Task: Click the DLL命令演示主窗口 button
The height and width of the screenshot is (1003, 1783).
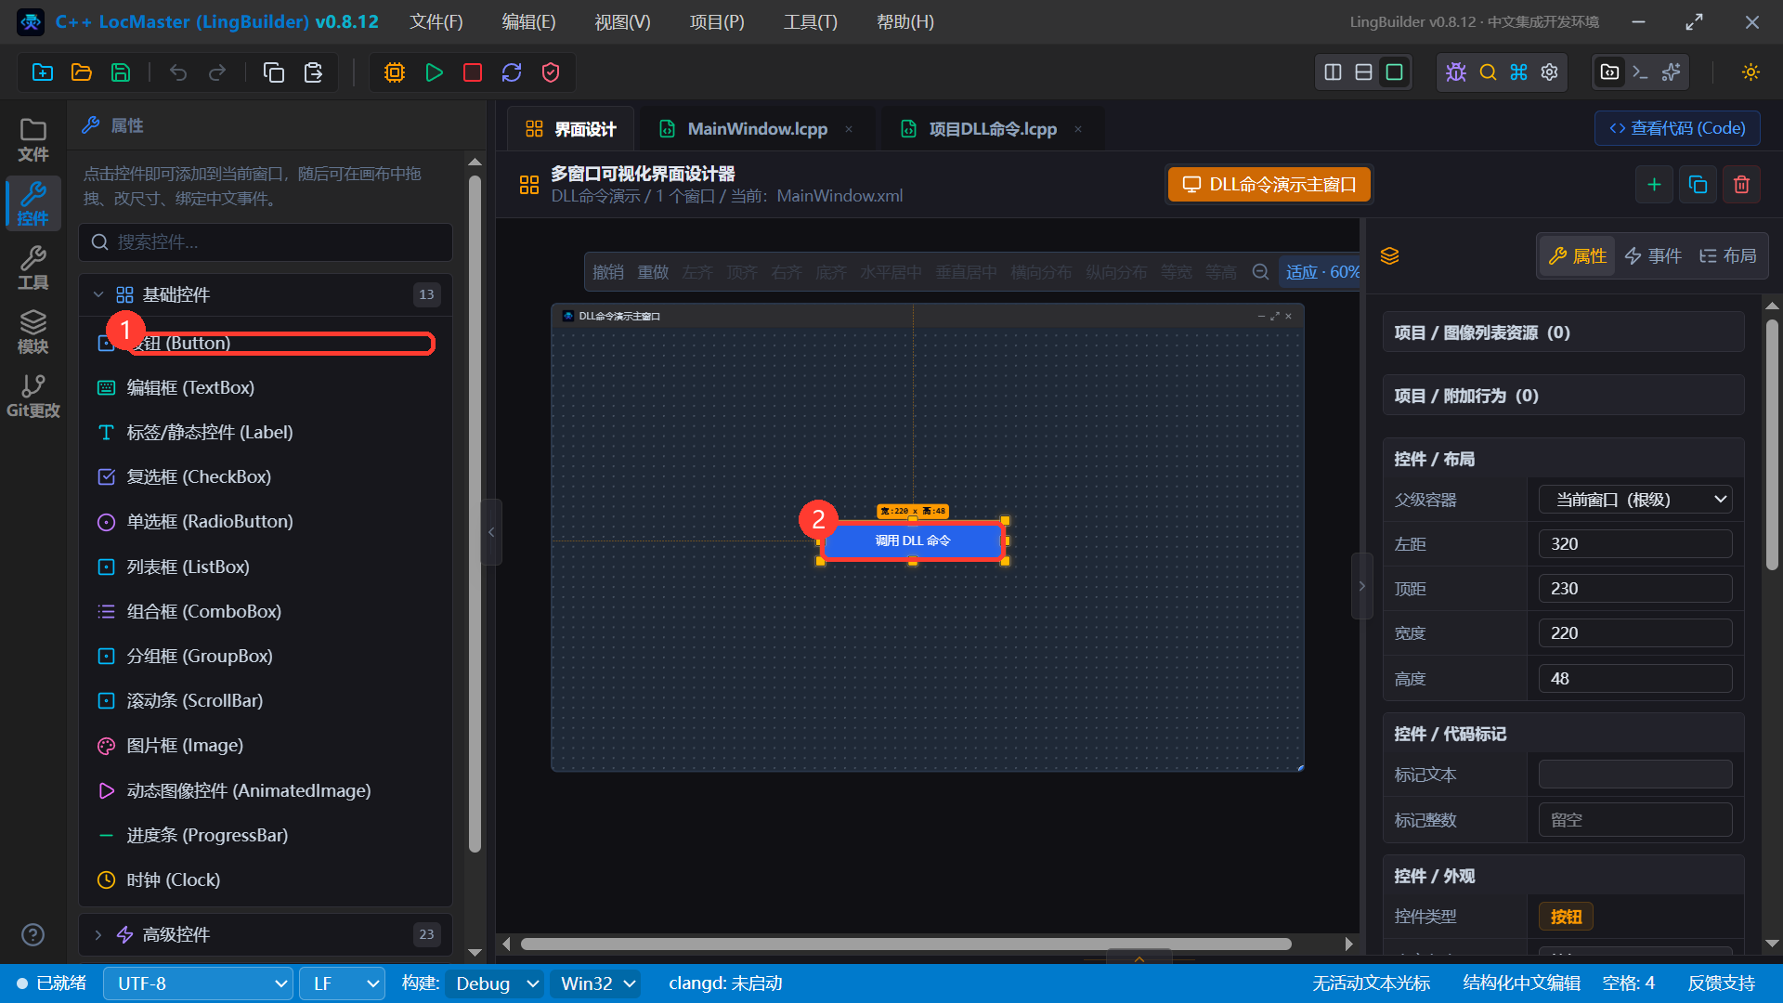Action: click(1269, 184)
